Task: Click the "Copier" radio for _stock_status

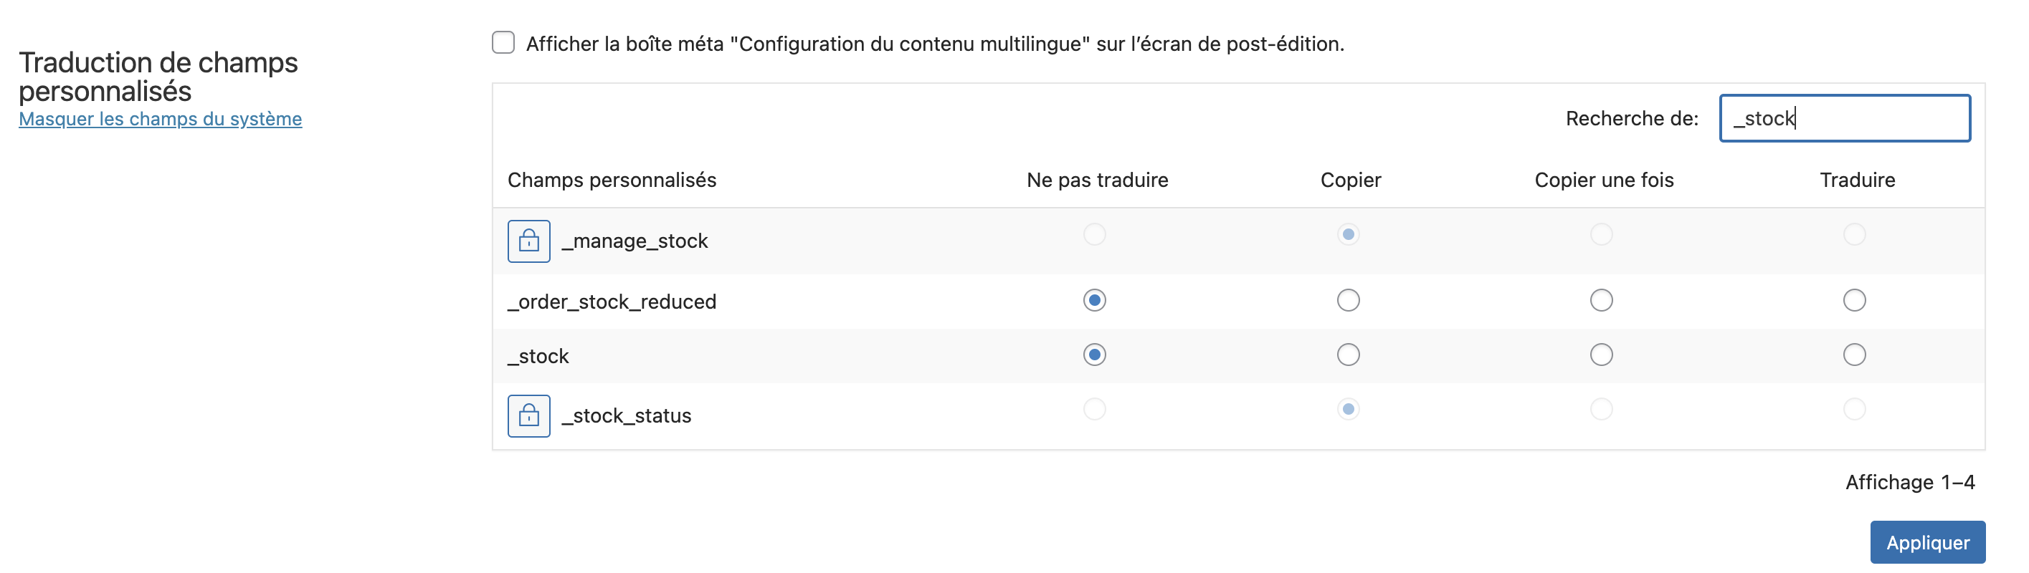Action: [1348, 409]
